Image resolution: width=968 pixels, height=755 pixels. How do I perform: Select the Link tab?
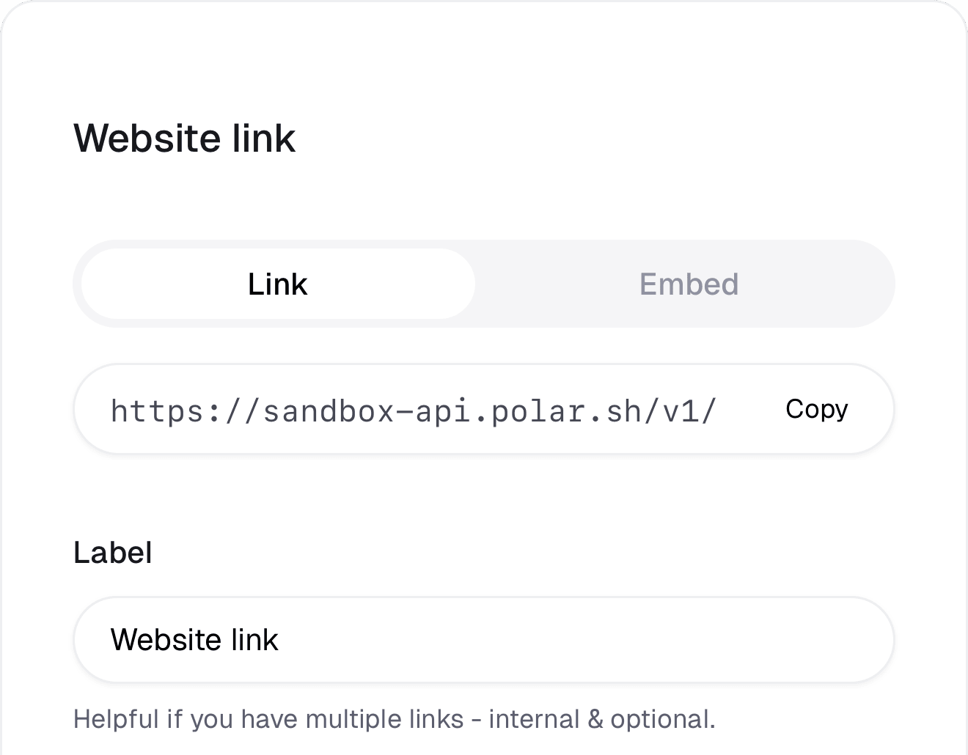(x=278, y=284)
